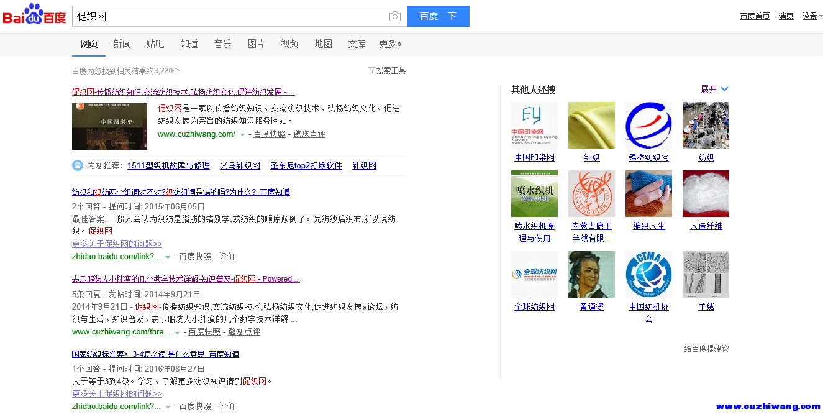
Task: Click the 中国服装史 result thumbnail
Action: coord(109,126)
